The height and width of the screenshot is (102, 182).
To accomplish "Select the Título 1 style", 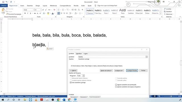I will [106, 11].
